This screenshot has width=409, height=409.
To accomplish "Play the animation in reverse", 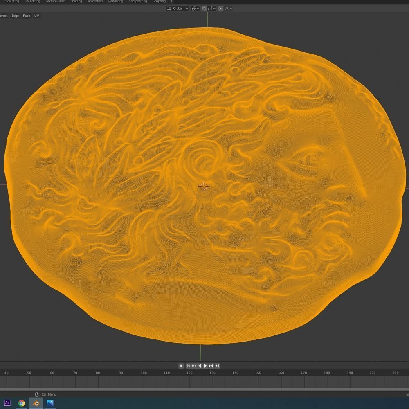I will [x=200, y=366].
